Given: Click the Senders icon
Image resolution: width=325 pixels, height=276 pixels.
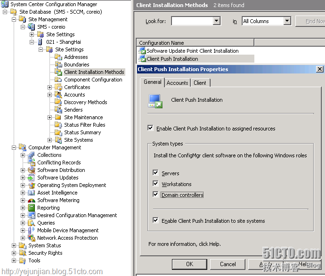Looking at the screenshot, I should pos(58,110).
